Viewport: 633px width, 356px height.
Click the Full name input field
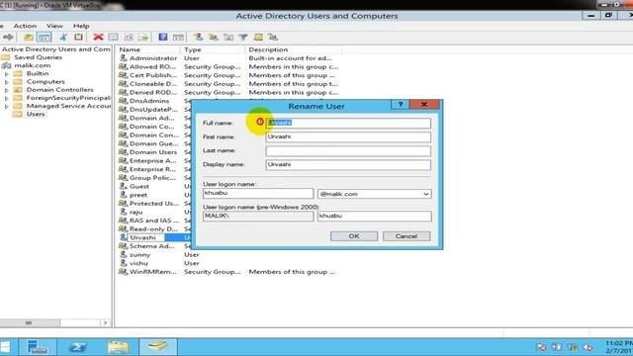point(348,123)
